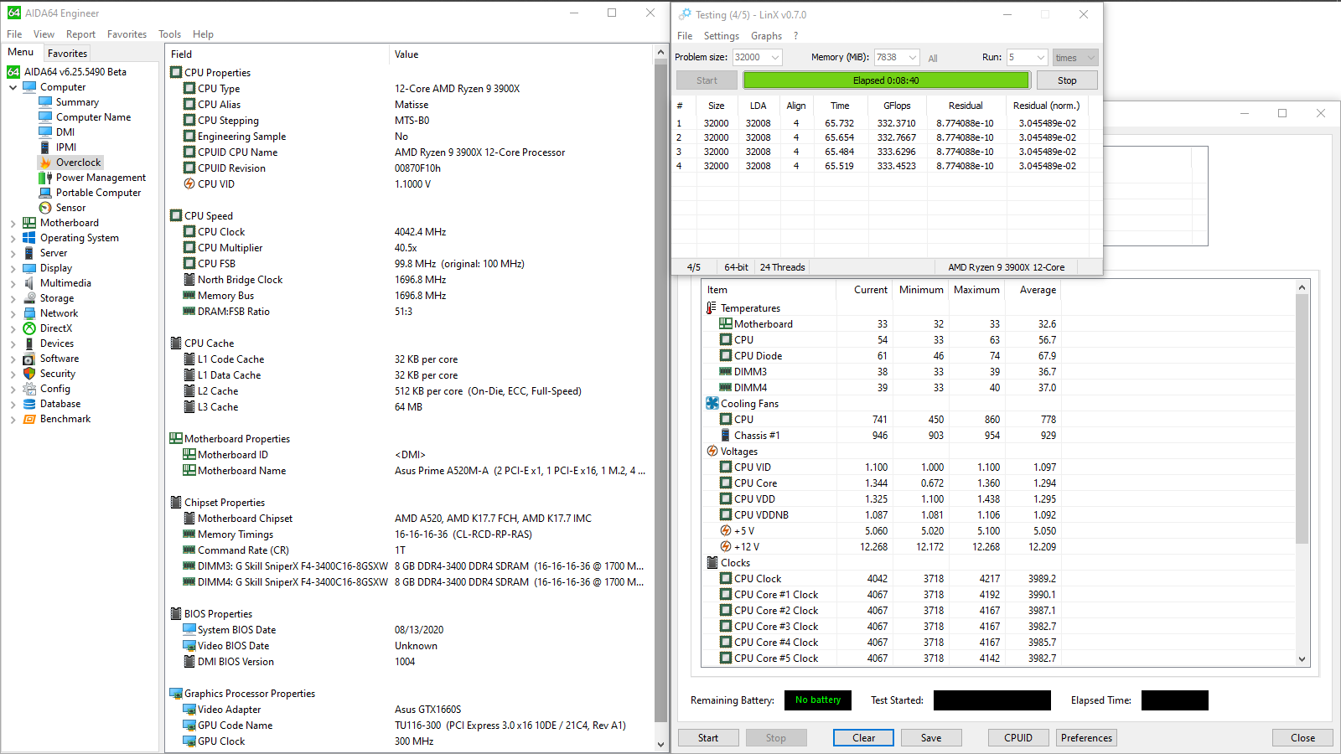Screen dimensions: 1341x754
Task: Expand the Server tree node arrow
Action: tap(13, 253)
